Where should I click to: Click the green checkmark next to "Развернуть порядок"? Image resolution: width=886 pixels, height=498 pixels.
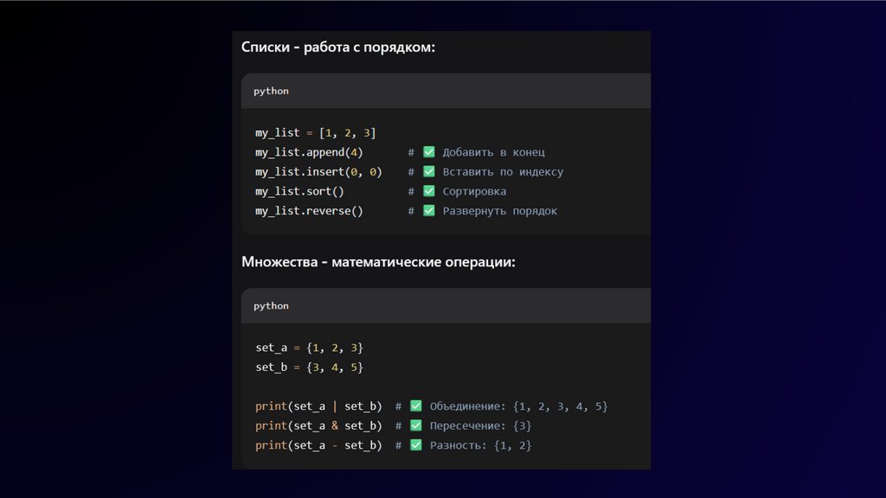[x=428, y=211]
